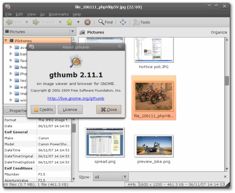Select the 'Pho' folder icon
235x193 pixels.
(17, 74)
